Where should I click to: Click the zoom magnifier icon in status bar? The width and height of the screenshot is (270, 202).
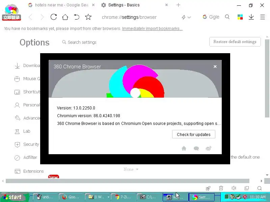[x=260, y=188]
